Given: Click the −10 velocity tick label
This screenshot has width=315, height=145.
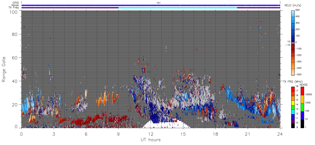Looking at the screenshot, I should [288, 45].
